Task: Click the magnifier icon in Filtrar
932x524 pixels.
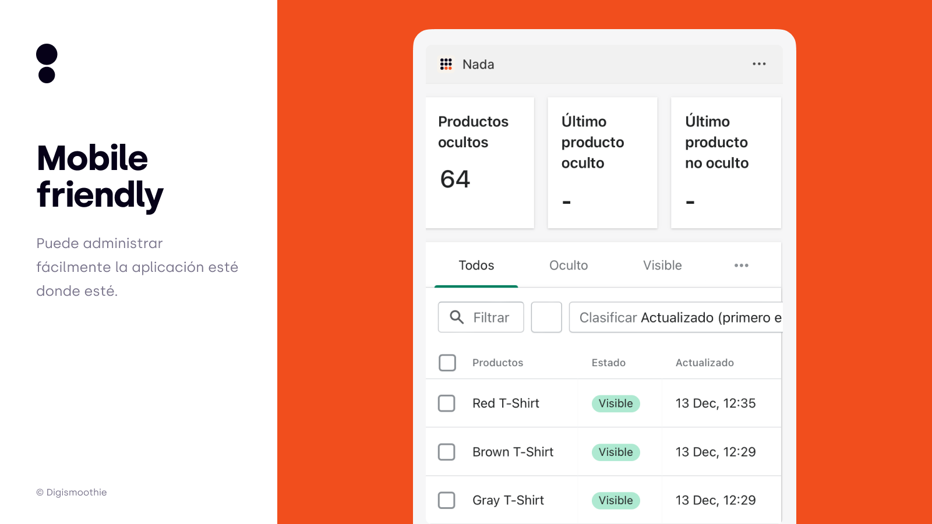Action: 457,317
